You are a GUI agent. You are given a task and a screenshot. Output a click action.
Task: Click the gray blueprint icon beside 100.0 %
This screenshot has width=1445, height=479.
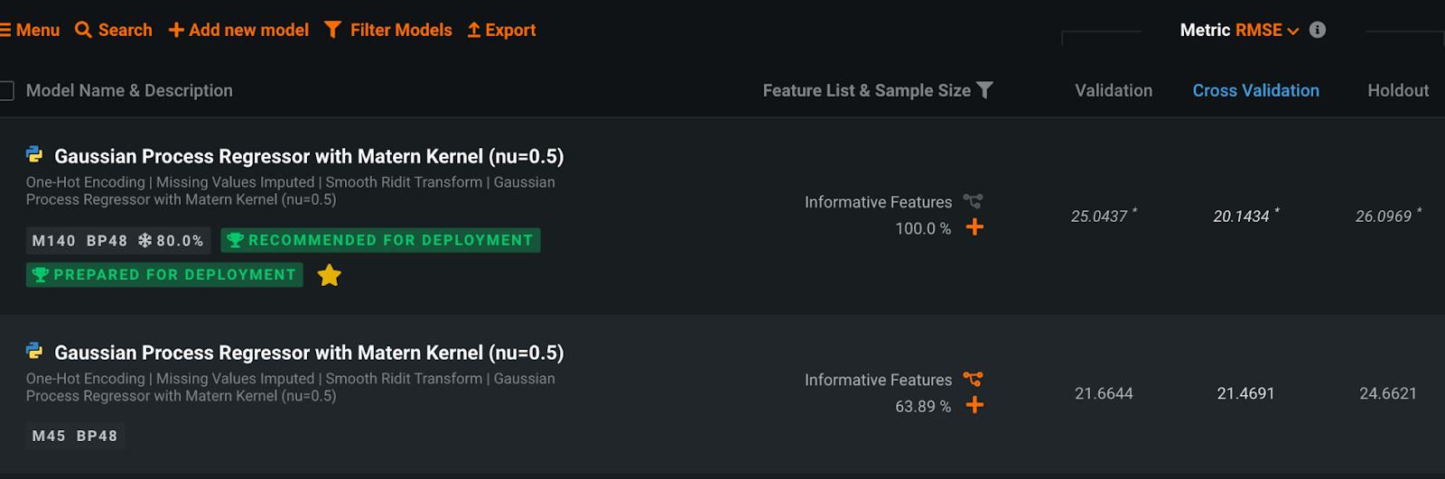point(973,201)
